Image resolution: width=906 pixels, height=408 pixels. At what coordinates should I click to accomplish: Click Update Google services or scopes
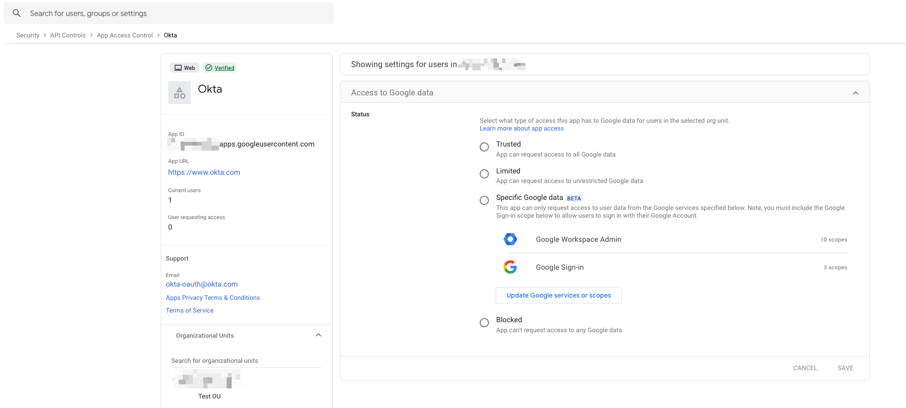pyautogui.click(x=559, y=295)
